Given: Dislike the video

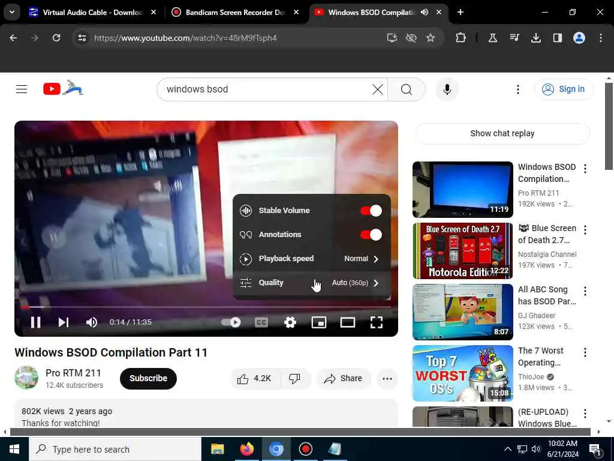Looking at the screenshot, I should [294, 379].
